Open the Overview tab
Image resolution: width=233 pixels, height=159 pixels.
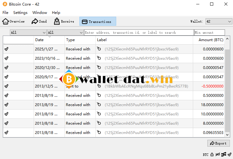13,21
